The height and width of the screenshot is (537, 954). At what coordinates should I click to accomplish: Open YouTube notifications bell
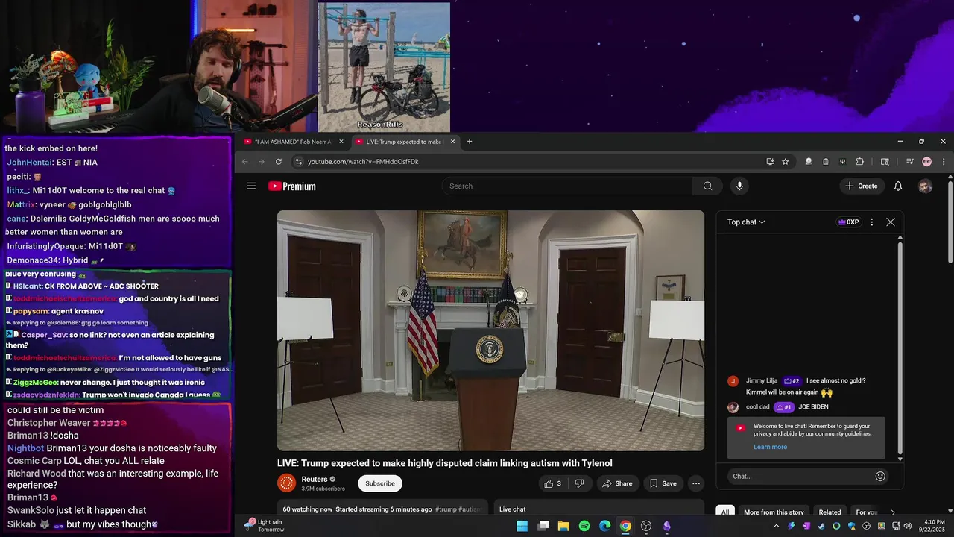[x=898, y=186]
